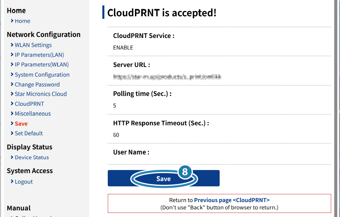Click the chevron icon beside Home link
Screen dimensions: 340x217
click(12, 21)
